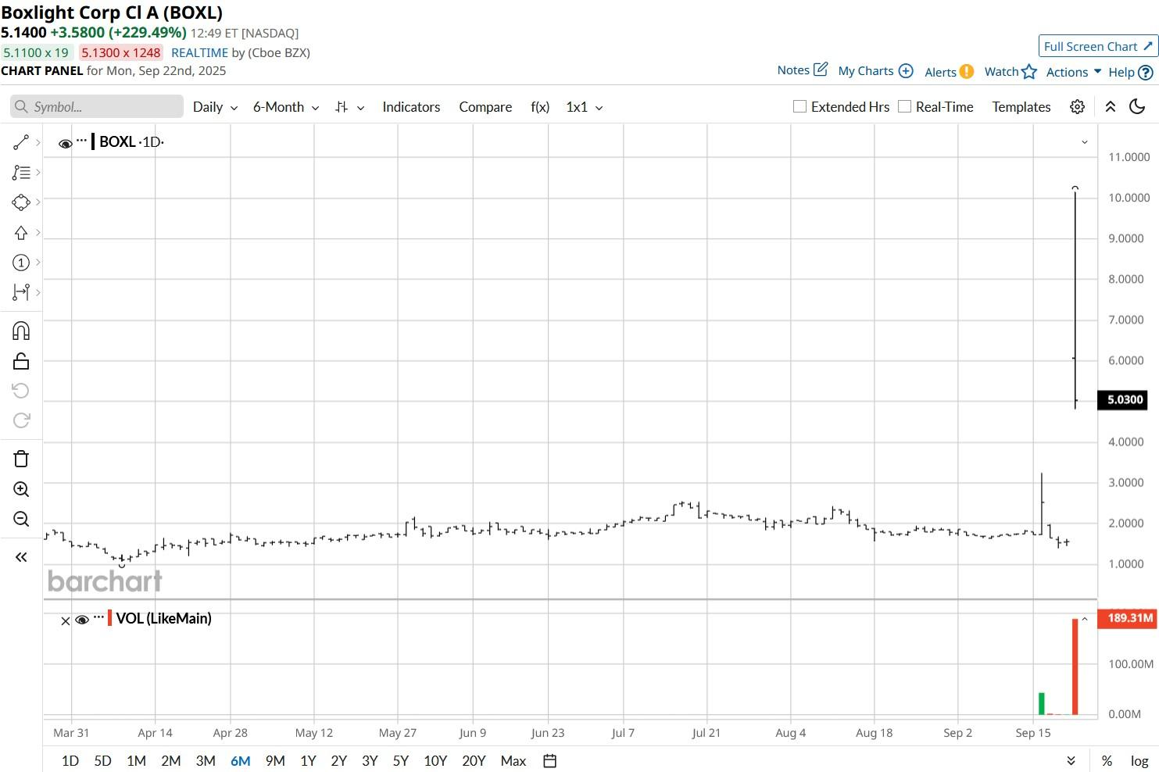Viewport: 1159px width, 772px height.
Task: Expand trend line tool submenu arrow
Action: point(38,142)
